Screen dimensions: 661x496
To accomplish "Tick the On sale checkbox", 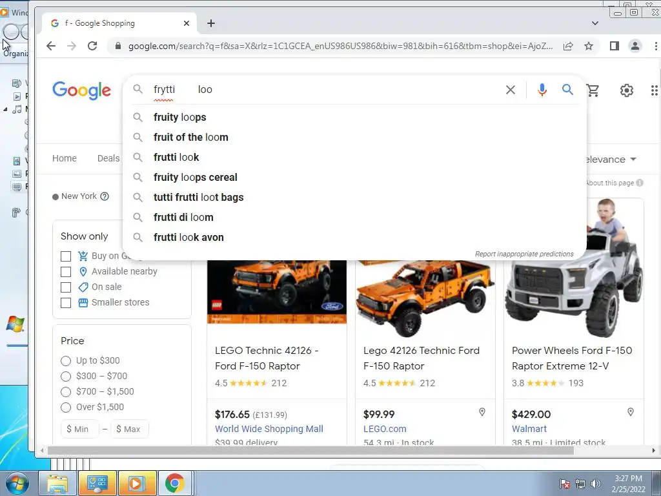I will [x=66, y=287].
